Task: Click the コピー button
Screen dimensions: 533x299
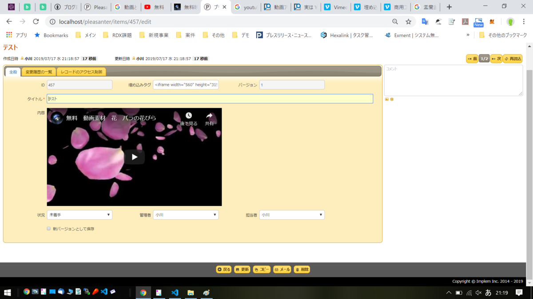Action: [262, 269]
